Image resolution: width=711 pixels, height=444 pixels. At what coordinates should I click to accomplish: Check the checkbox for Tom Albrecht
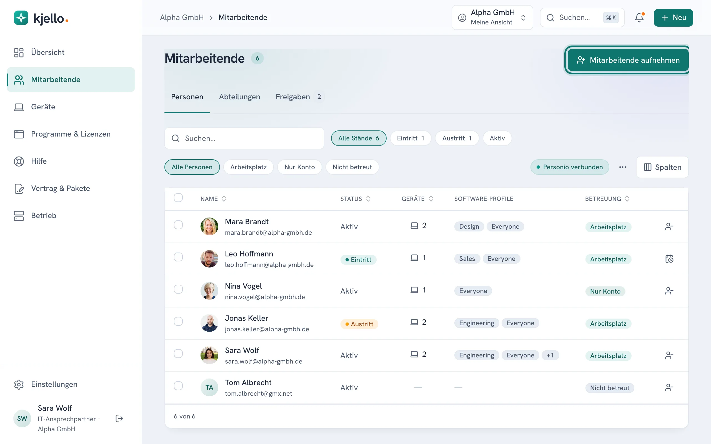(x=178, y=385)
